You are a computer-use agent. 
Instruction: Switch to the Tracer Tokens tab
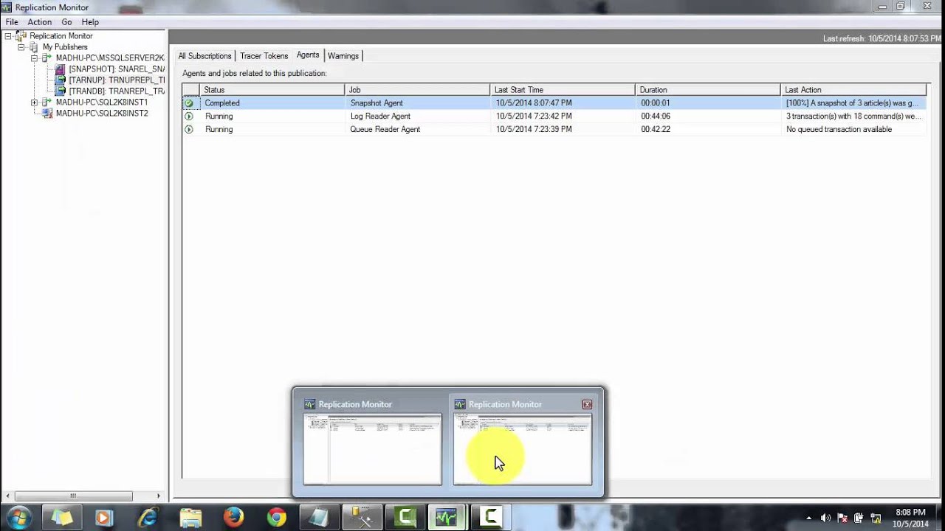tap(264, 56)
